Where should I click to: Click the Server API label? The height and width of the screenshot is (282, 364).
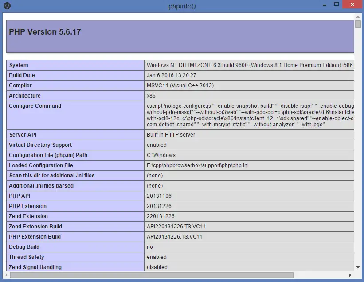tap(23, 135)
